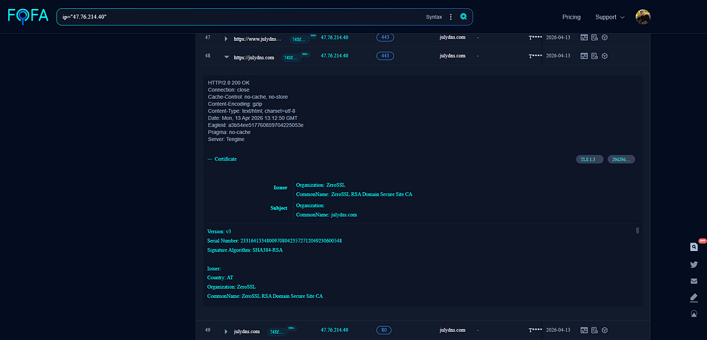View source code icon for row 47

584,37
